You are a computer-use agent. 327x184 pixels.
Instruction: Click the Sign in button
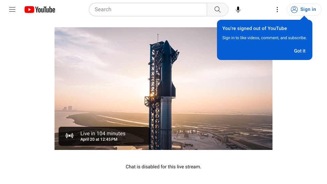(x=304, y=10)
